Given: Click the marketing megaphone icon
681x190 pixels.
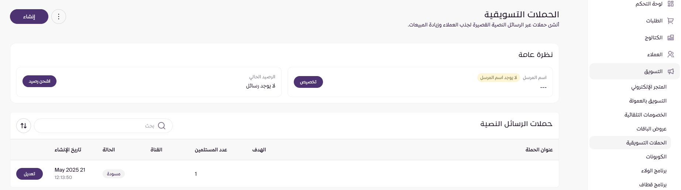Looking at the screenshot, I should (671, 72).
